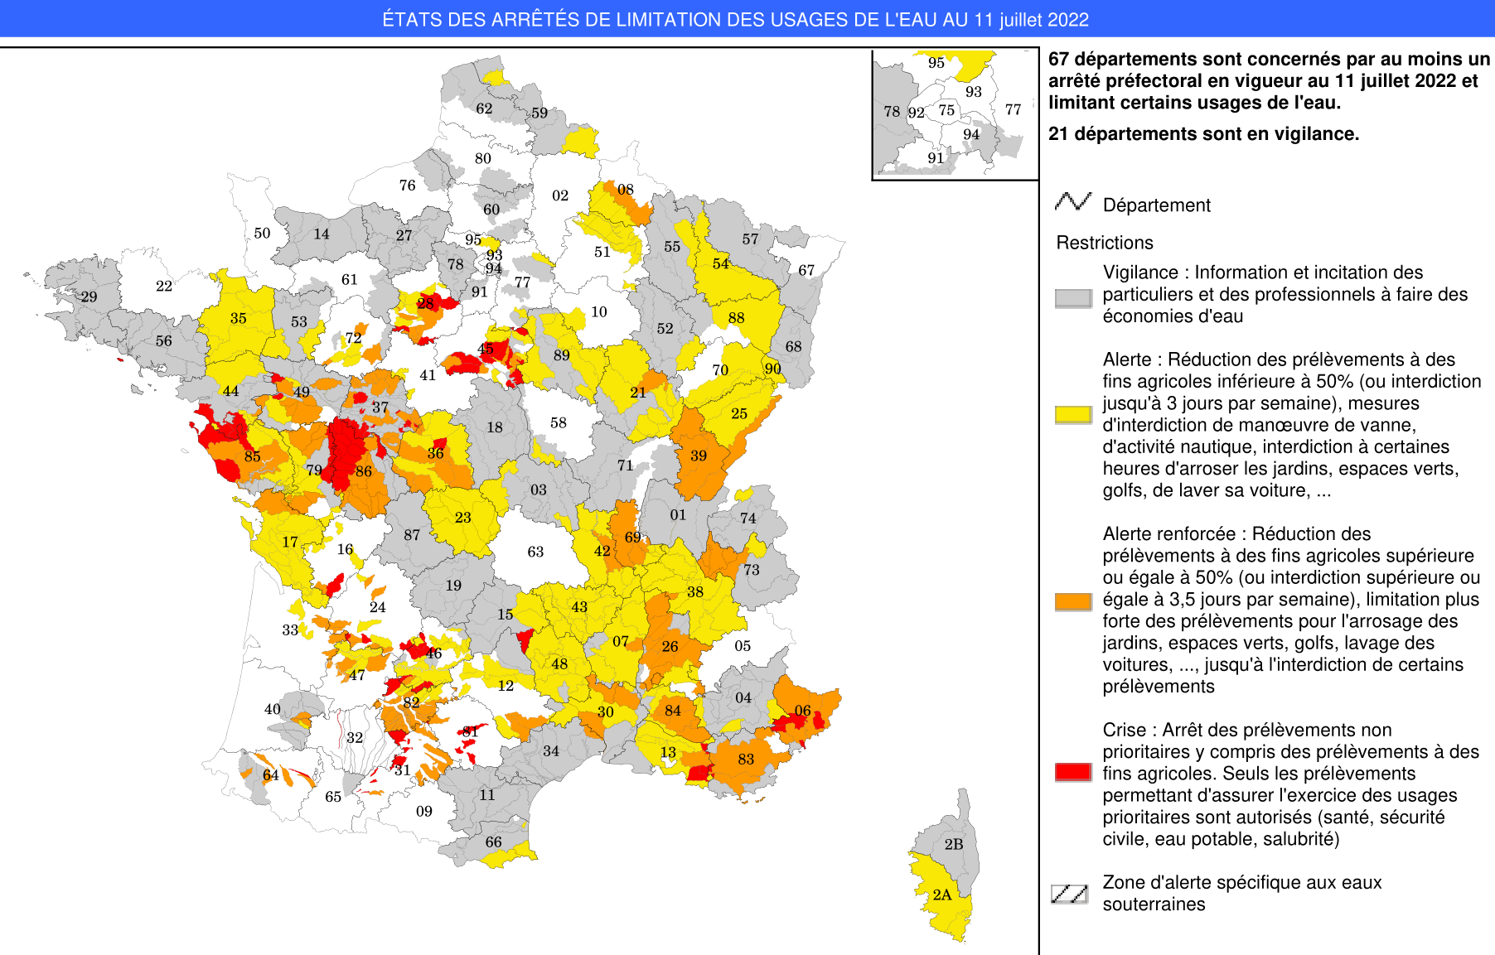The width and height of the screenshot is (1495, 955).
Task: Click department label 88 on the map
Action: [737, 318]
